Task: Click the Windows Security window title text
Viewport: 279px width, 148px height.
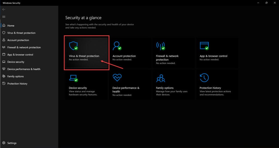Action: point(11,3)
